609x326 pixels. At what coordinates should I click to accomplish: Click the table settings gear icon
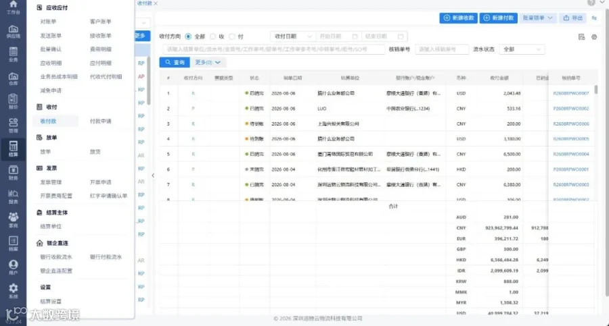coord(594,37)
